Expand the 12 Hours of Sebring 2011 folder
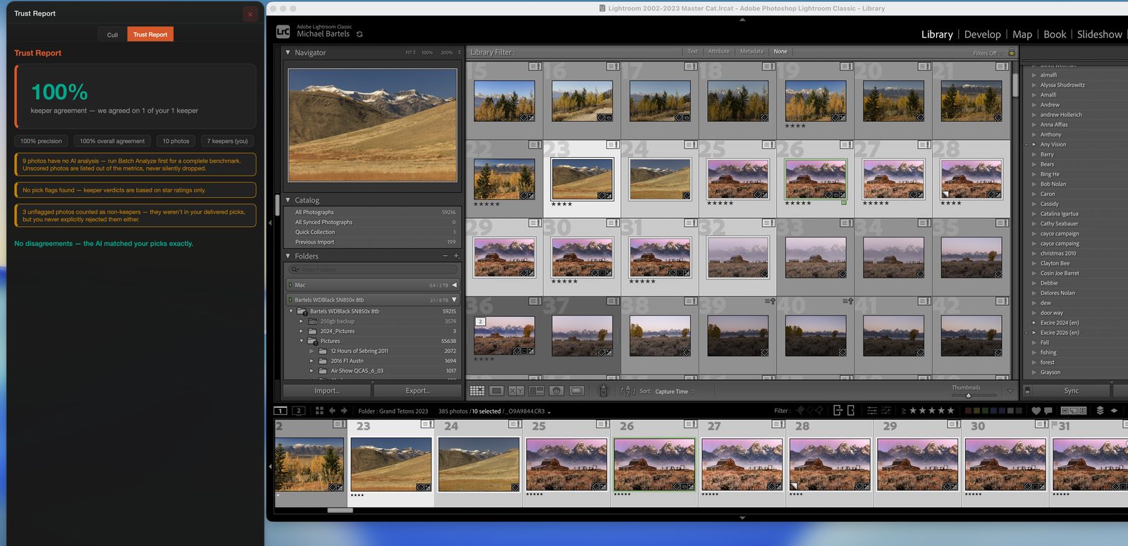 (312, 351)
